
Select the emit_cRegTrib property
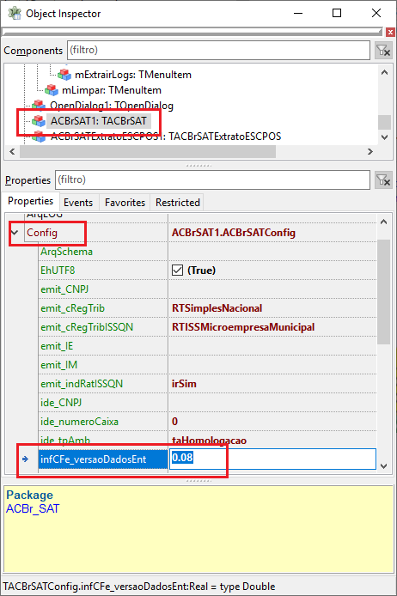click(72, 308)
